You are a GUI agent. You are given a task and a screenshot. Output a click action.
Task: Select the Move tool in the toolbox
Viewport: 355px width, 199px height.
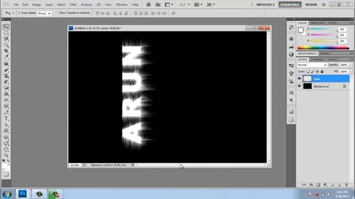click(6, 27)
